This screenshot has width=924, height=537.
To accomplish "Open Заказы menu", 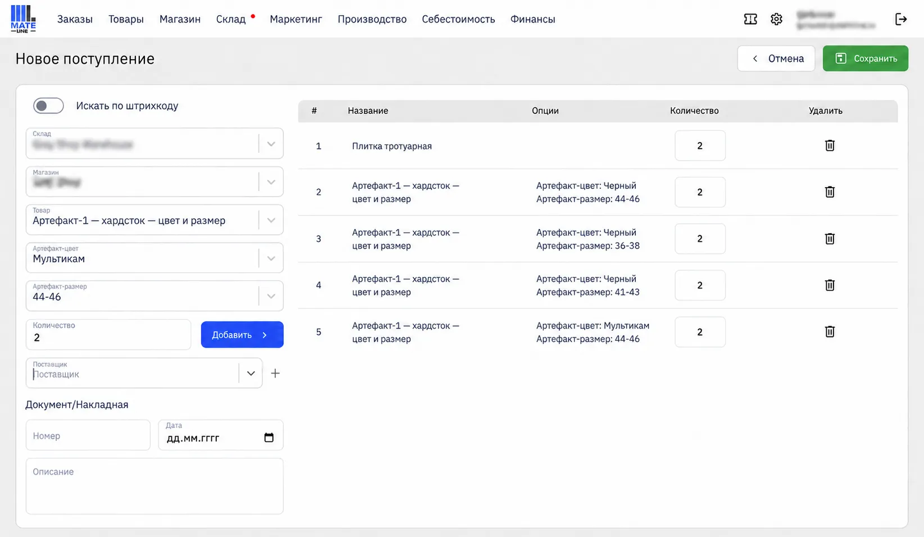I will 75,19.
